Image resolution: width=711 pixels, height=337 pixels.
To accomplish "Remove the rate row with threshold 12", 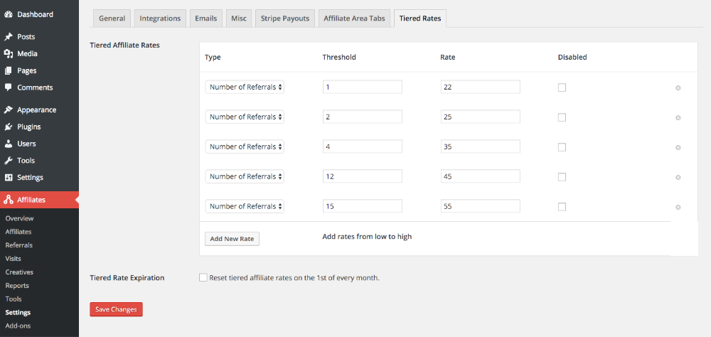I will [678, 177].
